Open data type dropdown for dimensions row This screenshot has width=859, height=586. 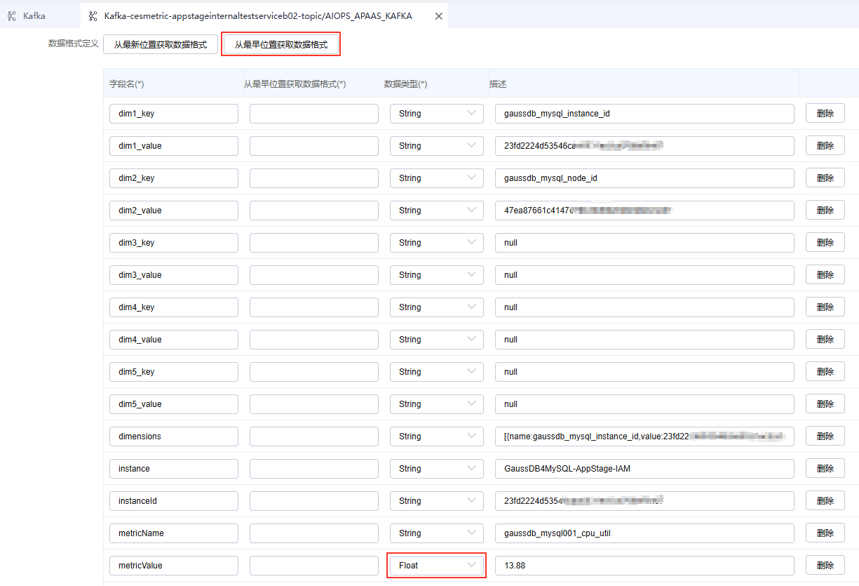(x=436, y=437)
